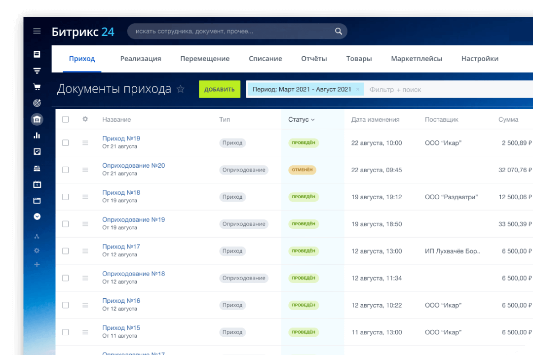
Task: Open table settings gear in header row
Action: (85, 119)
